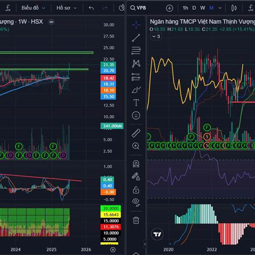Toggle lock all drawings

[136, 190]
